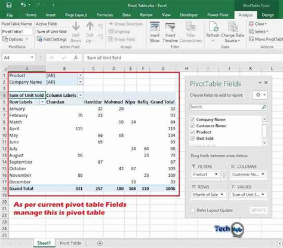Viewport: 283px width, 248px height.
Task: Click the PivotTable Name input box
Action: click(17, 32)
